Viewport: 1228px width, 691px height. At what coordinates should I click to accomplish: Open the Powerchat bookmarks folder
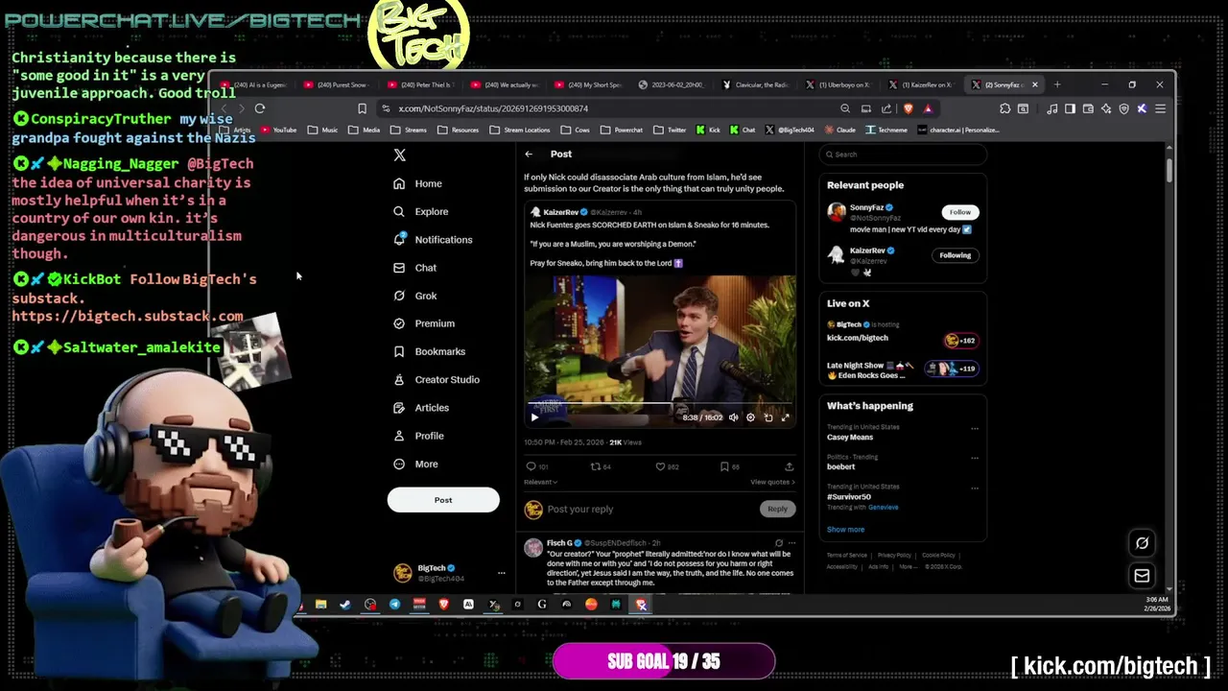pos(622,130)
